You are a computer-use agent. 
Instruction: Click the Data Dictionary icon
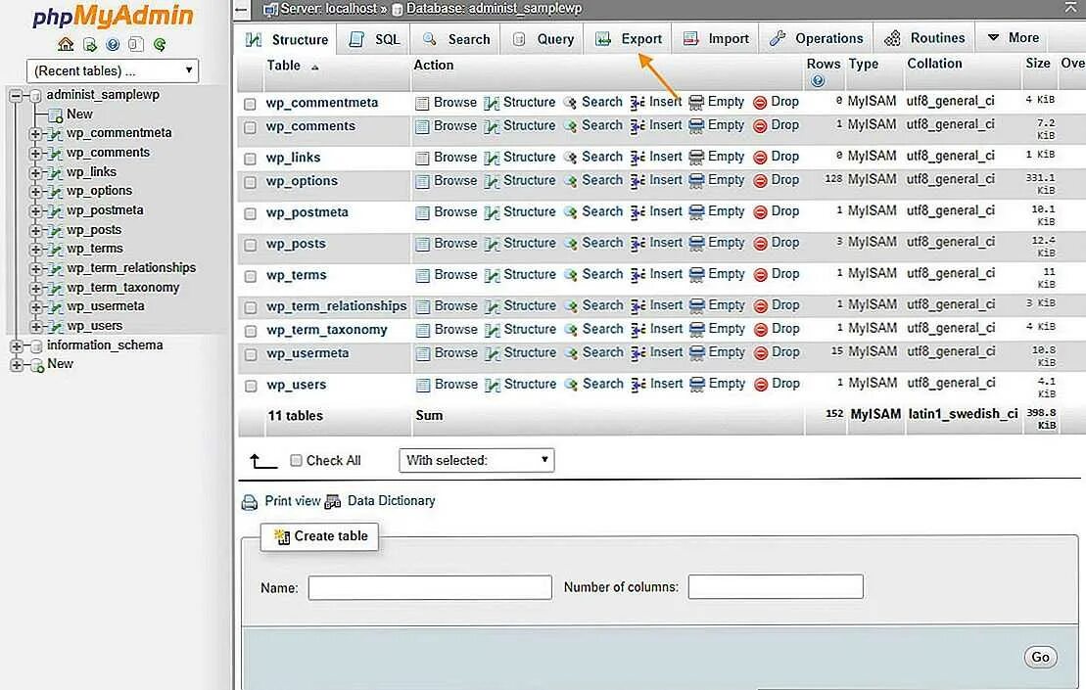[333, 502]
